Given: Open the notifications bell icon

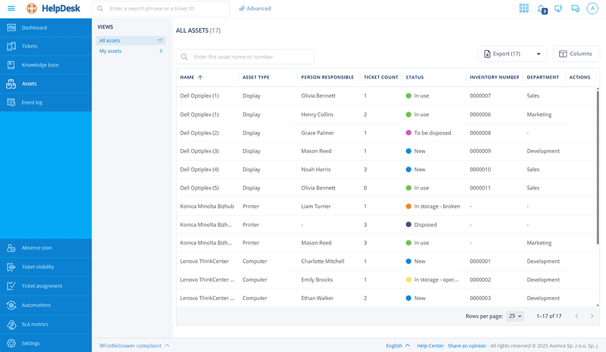Looking at the screenshot, I should (541, 9).
